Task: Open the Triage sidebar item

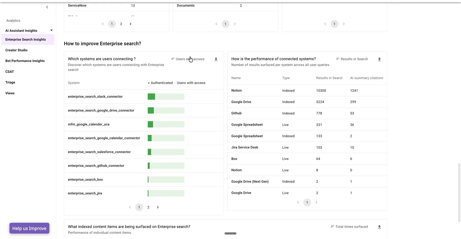Action: coord(10,82)
